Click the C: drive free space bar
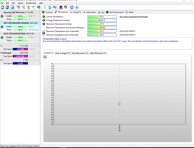The width and height of the screenshot is (194, 148). [21, 49]
